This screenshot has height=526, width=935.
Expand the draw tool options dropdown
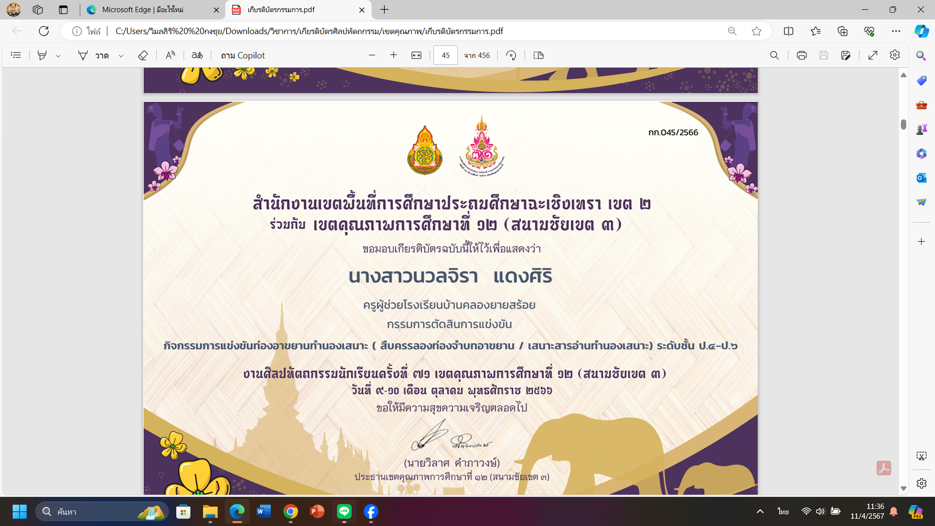pos(121,56)
